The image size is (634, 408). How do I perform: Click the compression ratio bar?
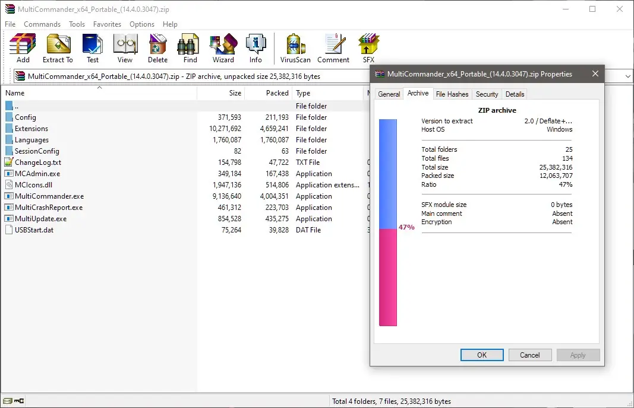click(x=388, y=222)
